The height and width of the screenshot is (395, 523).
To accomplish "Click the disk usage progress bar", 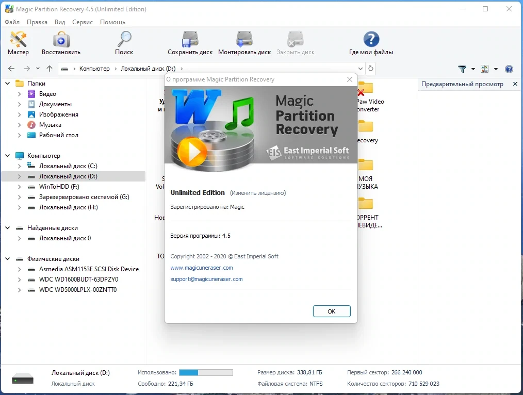I will (206, 372).
